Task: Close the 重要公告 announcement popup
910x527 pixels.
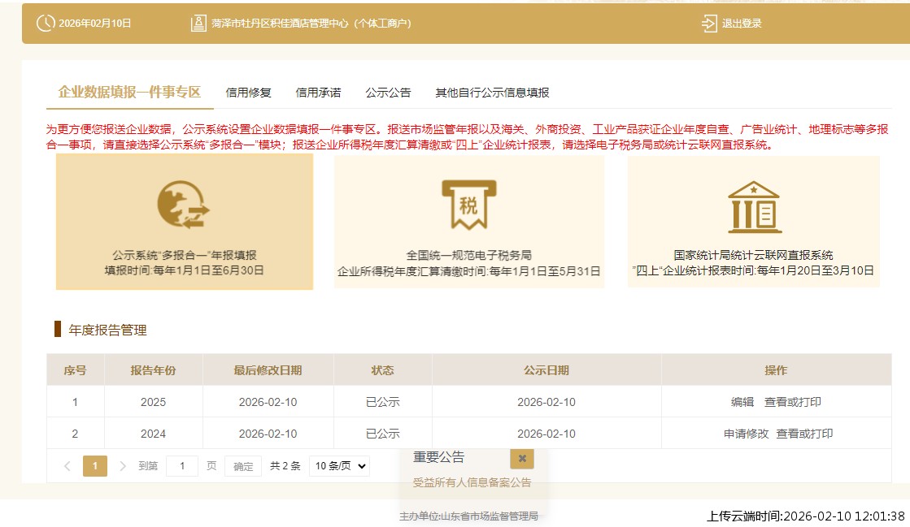Action: 521,458
